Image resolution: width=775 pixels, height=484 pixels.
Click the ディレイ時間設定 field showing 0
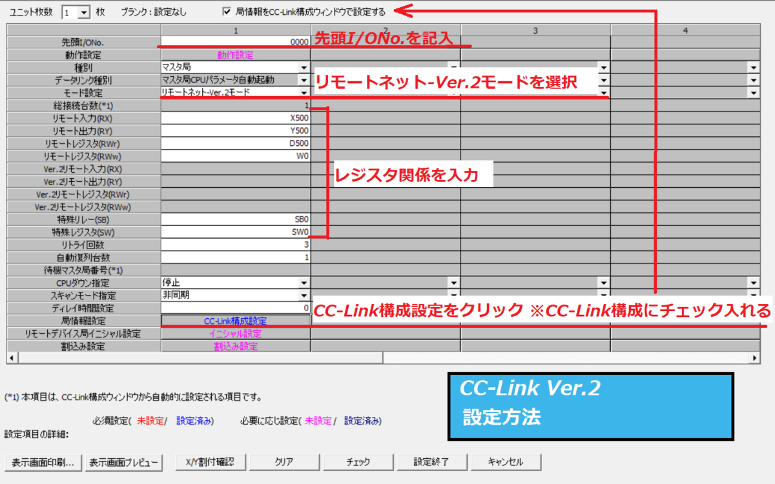click(x=236, y=308)
